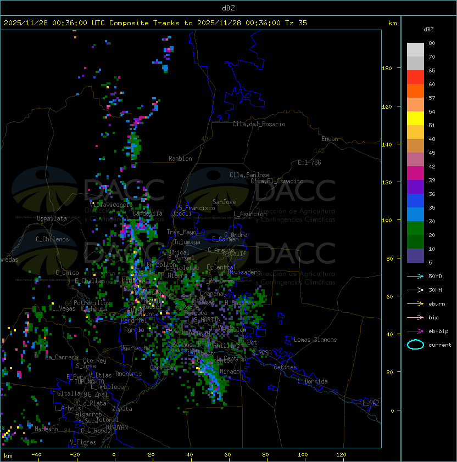The width and height of the screenshot is (457, 462).
Task: Click the '80' value atop the dBZ scale
Action: pyautogui.click(x=432, y=43)
